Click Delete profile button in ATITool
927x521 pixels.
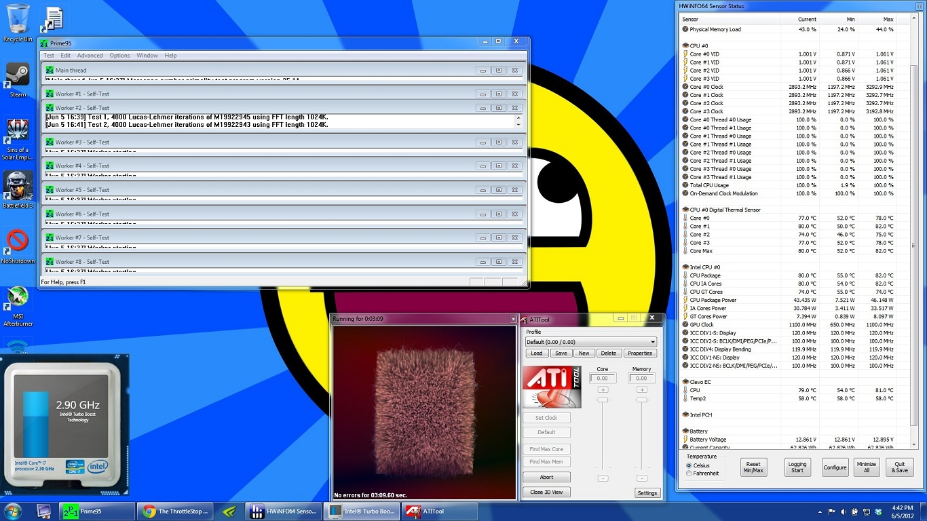pos(609,353)
